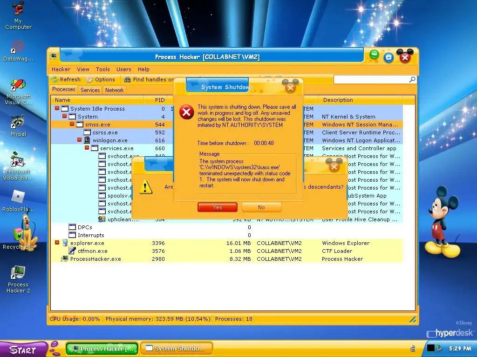Close the terminate confirmation dialog
Viewport: 477px width, 357px height.
point(334,167)
